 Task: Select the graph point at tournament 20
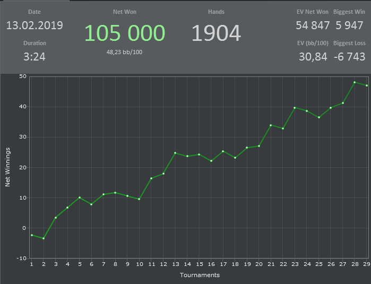pos(259,146)
